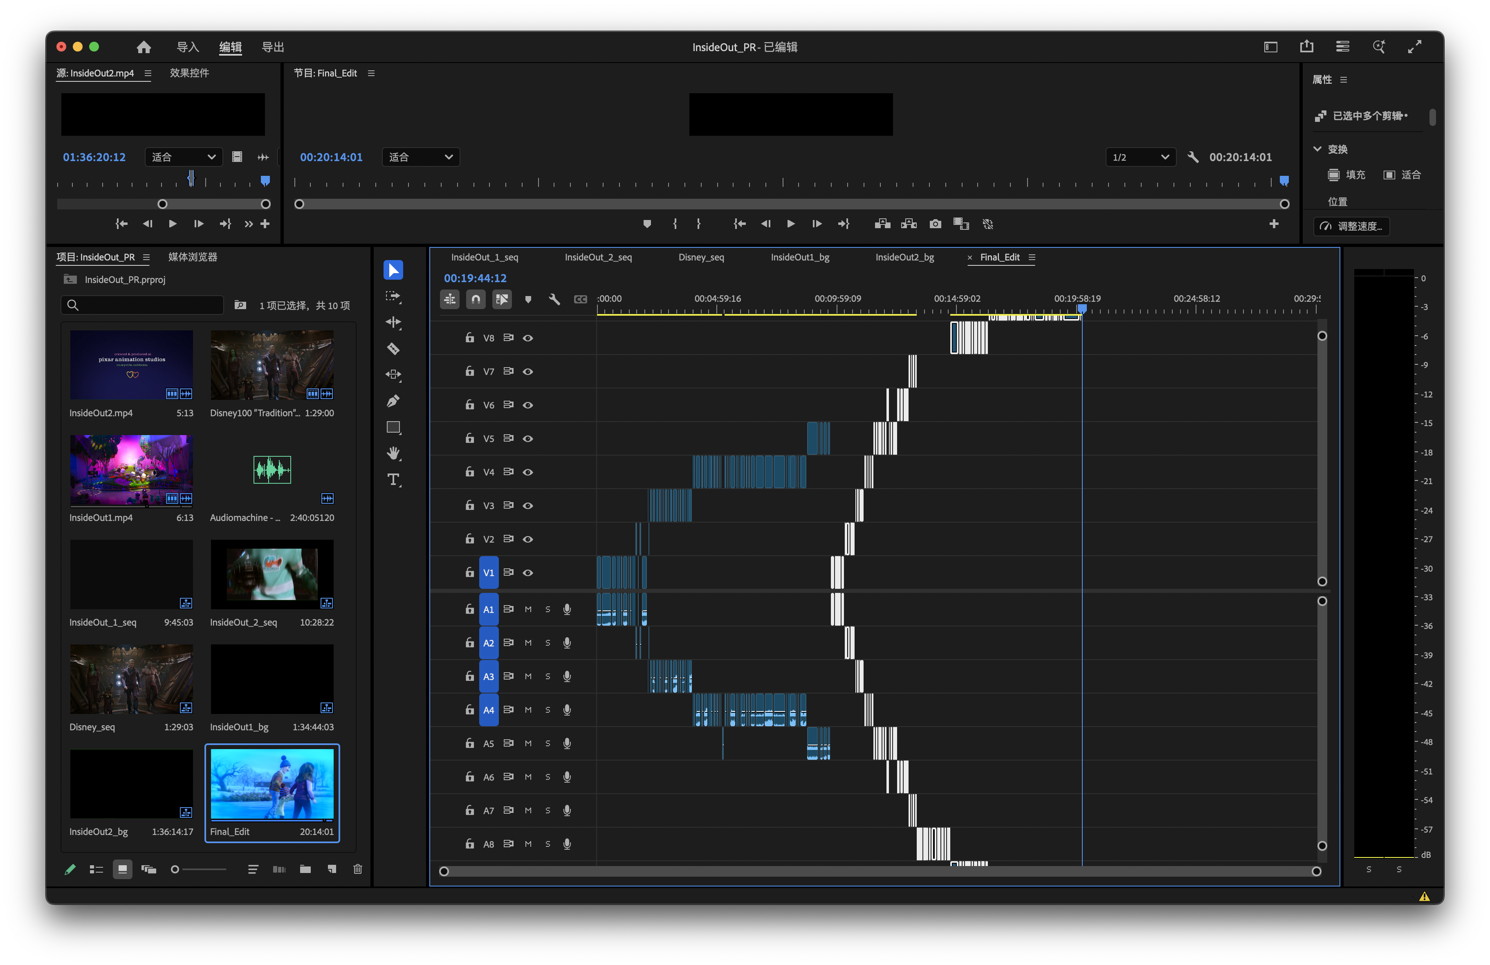This screenshot has height=965, width=1490.
Task: Toggle fullscreen video icon at top right
Action: click(1415, 47)
